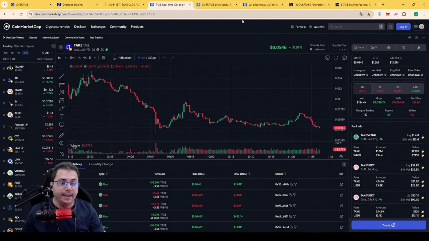
Task: Open the globe website link in right panel
Action: [x=389, y=48]
